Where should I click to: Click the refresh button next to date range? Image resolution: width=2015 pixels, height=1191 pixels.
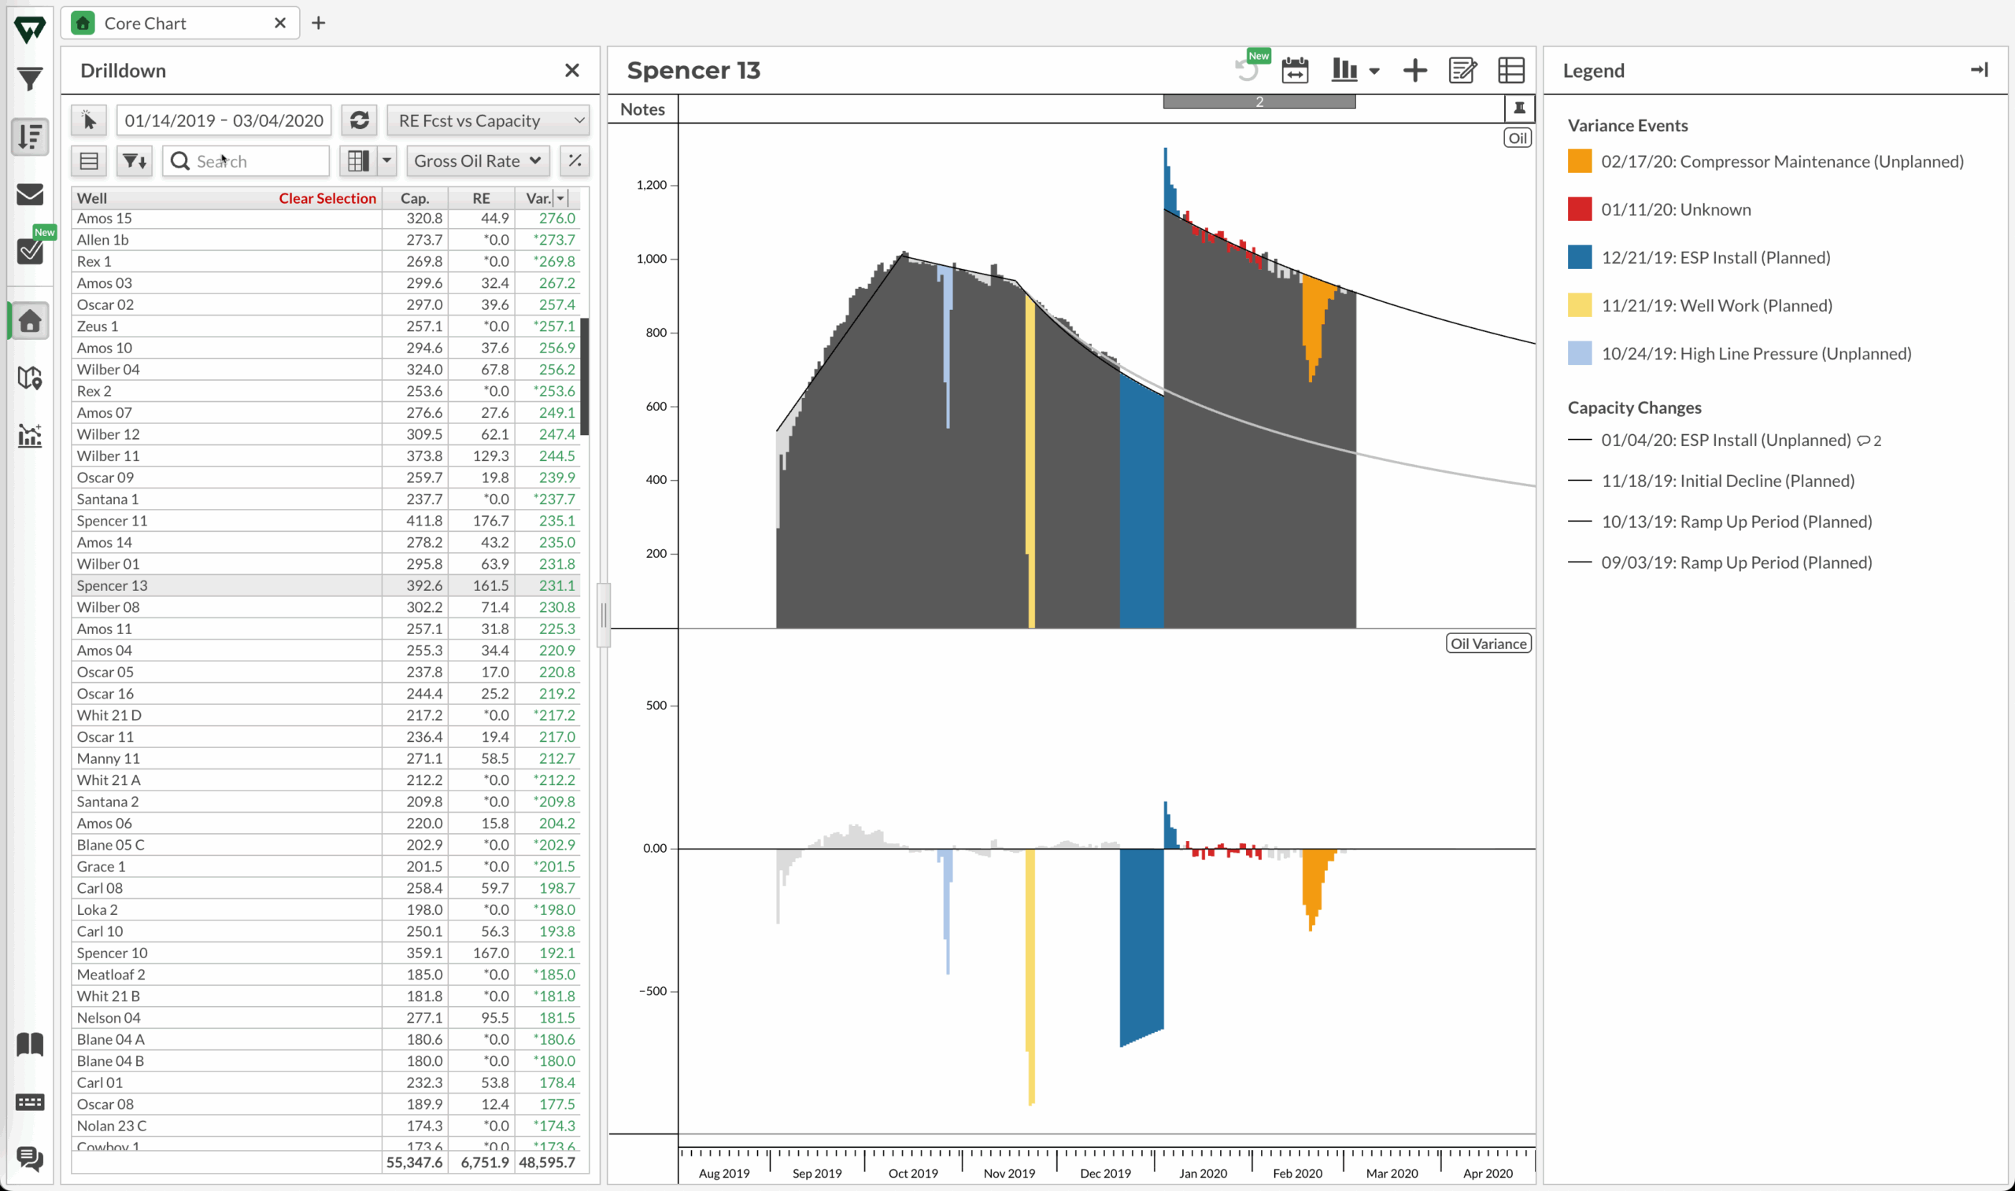[x=359, y=120]
